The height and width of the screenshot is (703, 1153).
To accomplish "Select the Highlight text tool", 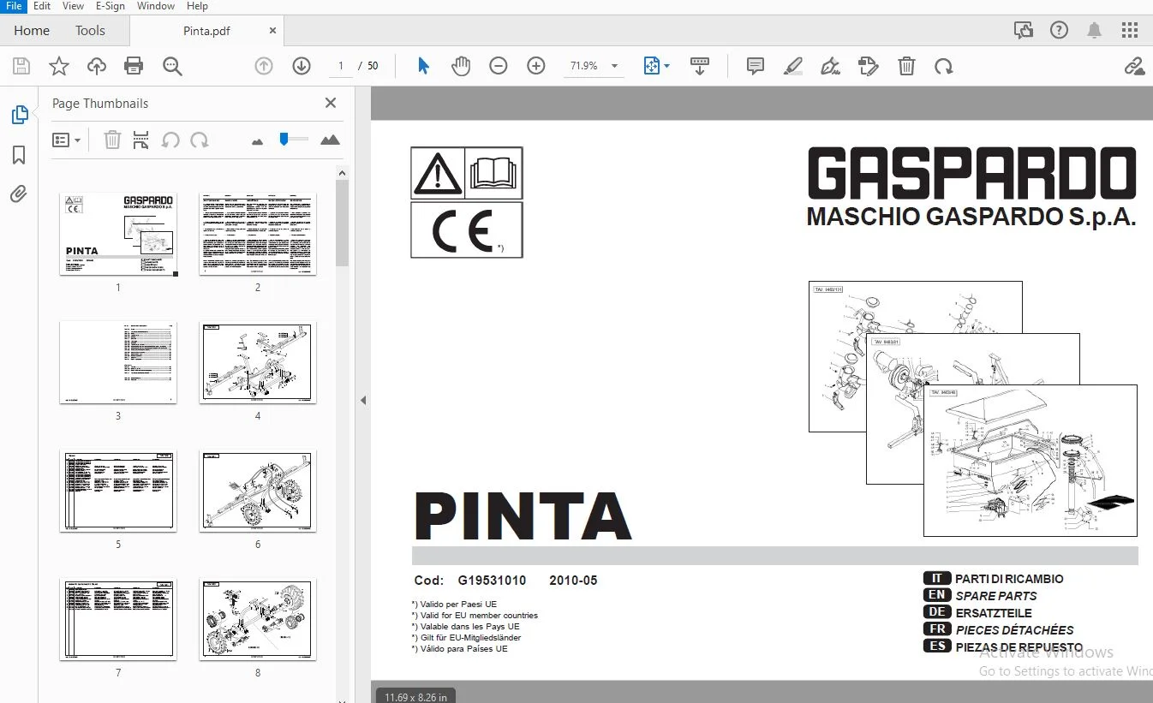I will click(793, 66).
